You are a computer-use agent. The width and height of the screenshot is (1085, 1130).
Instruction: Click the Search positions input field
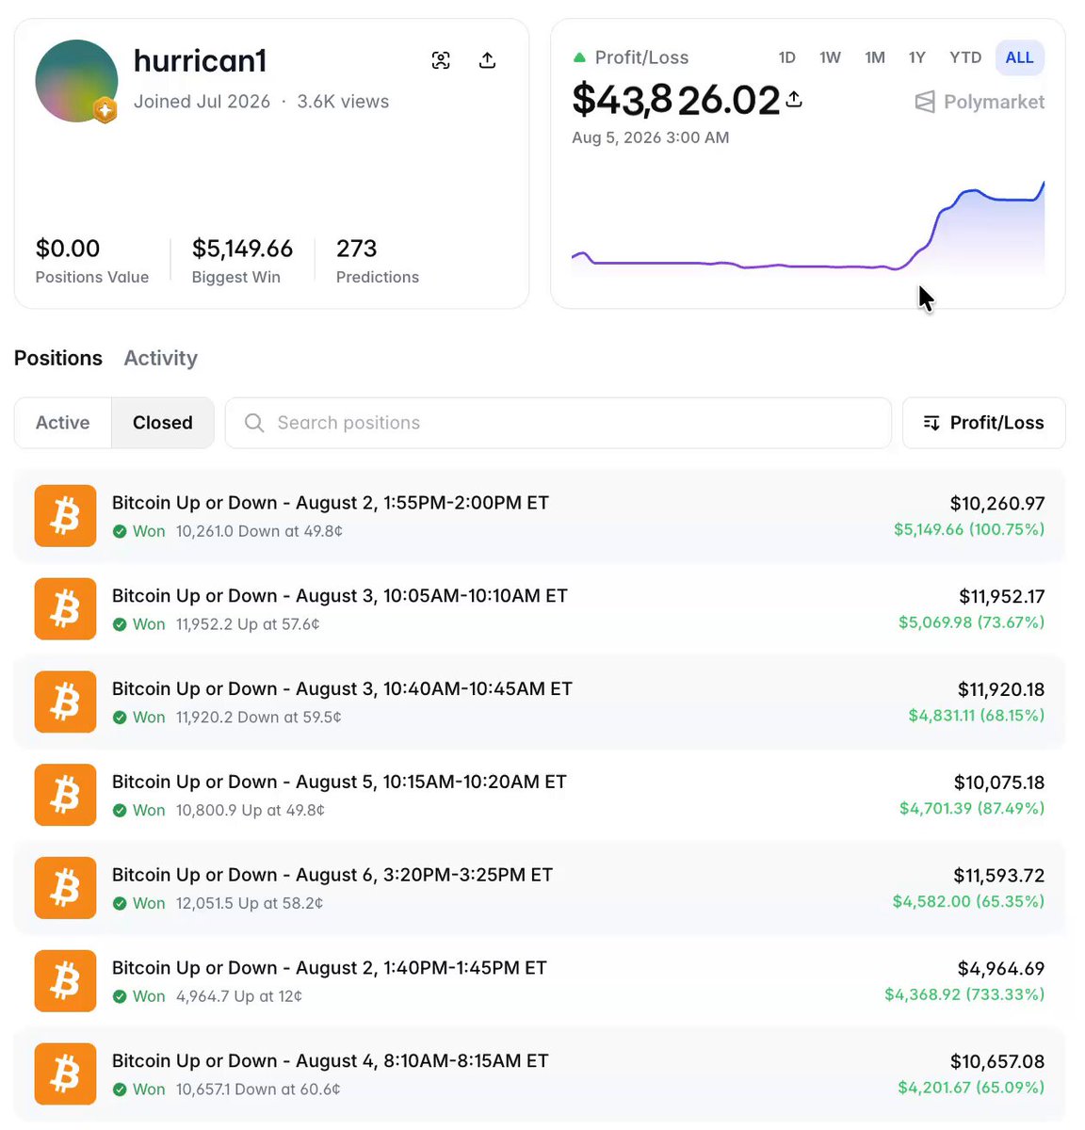[x=559, y=423]
